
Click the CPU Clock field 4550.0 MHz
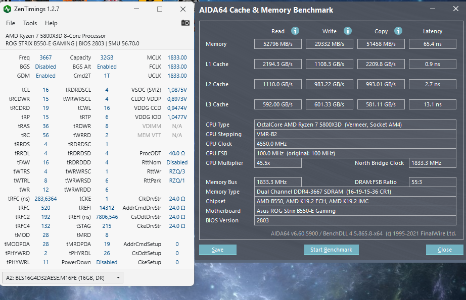[355, 144]
